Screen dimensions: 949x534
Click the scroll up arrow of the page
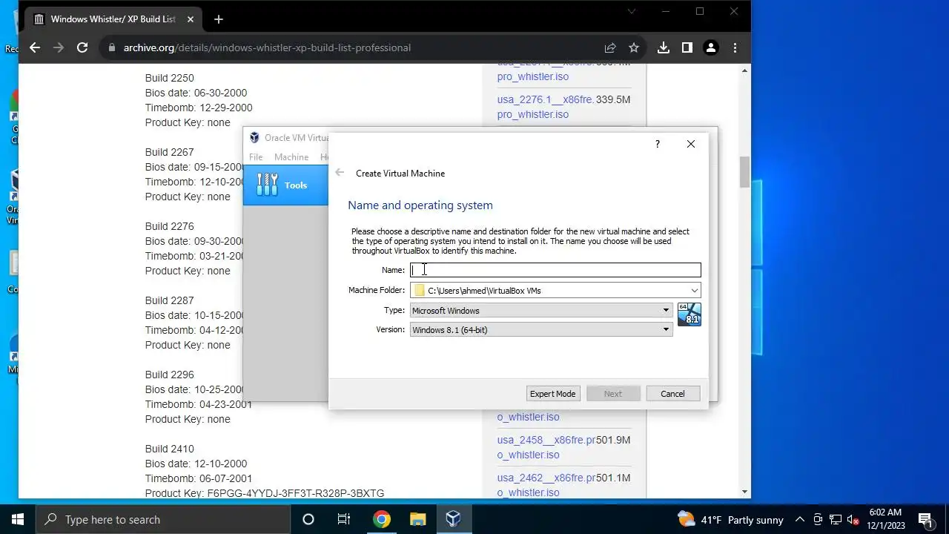point(744,70)
